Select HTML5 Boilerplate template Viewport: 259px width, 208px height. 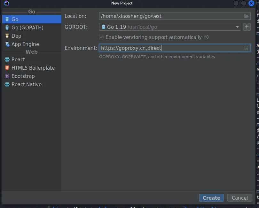coord(32,68)
